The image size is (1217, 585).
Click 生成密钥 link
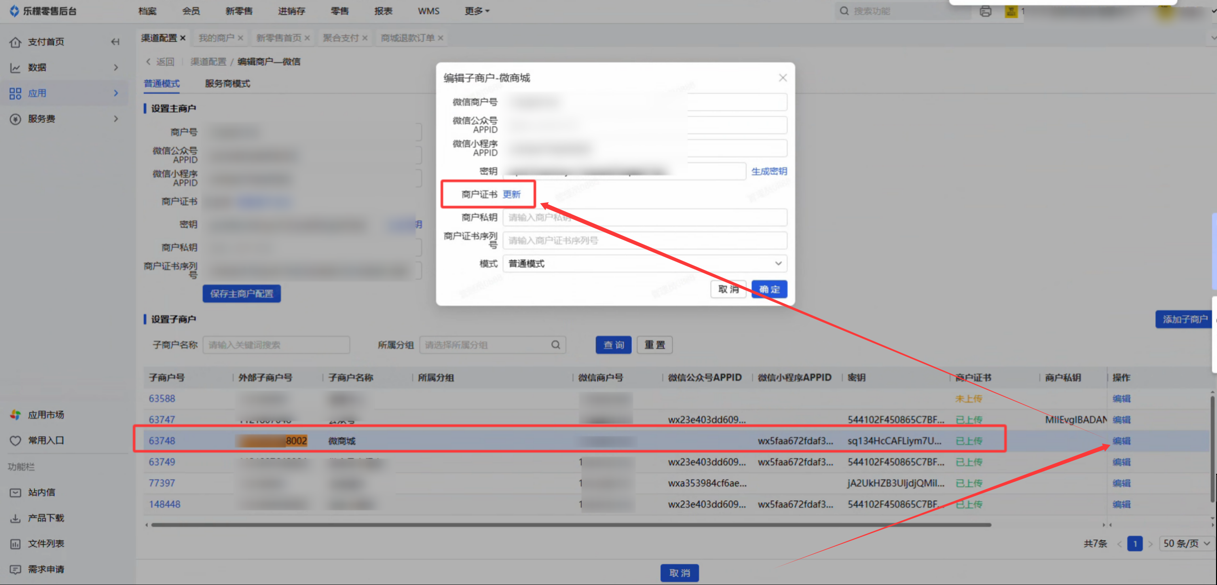tap(768, 171)
